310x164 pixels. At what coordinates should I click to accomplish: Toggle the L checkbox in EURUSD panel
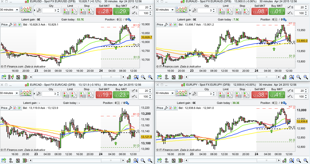click(x=133, y=13)
